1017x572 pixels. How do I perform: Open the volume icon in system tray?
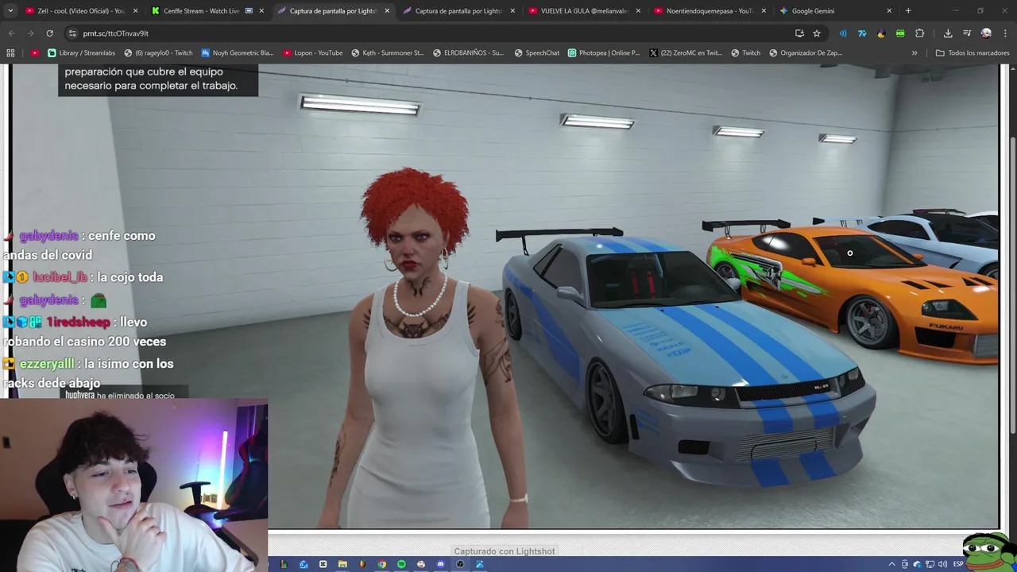(942, 564)
